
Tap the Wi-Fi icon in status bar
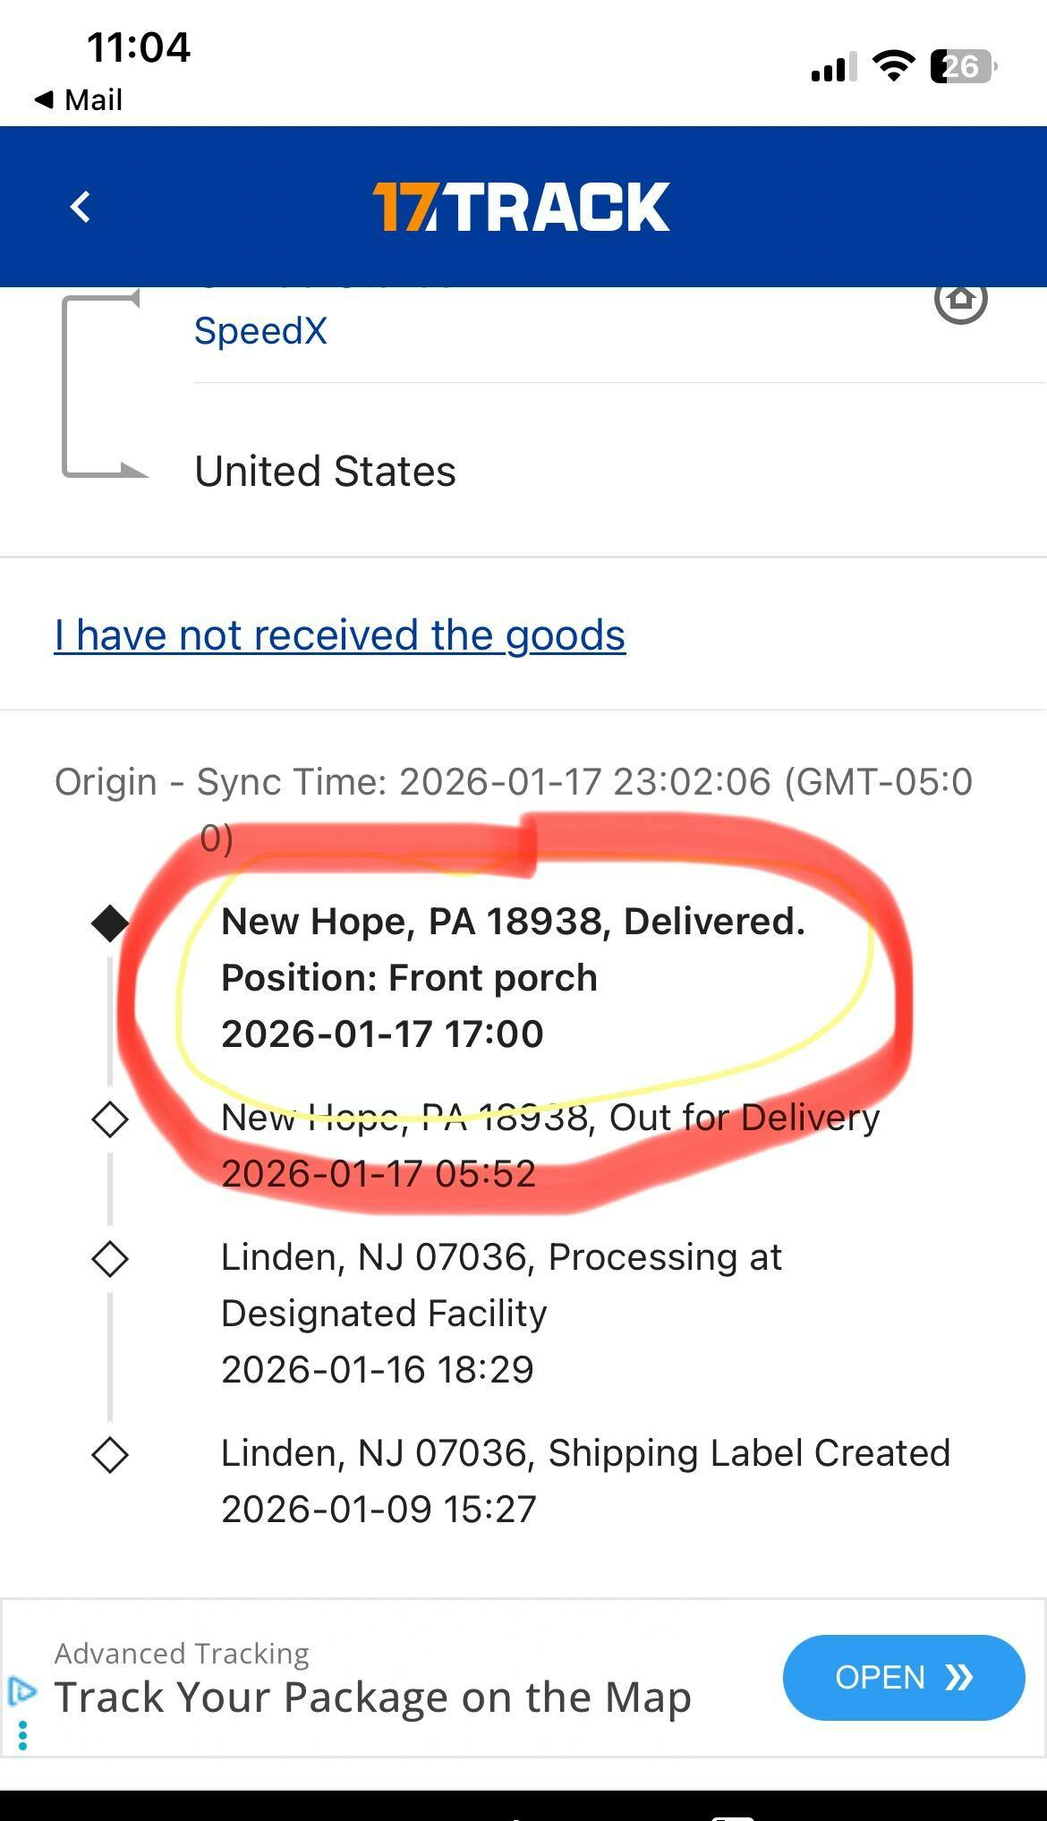click(x=892, y=66)
